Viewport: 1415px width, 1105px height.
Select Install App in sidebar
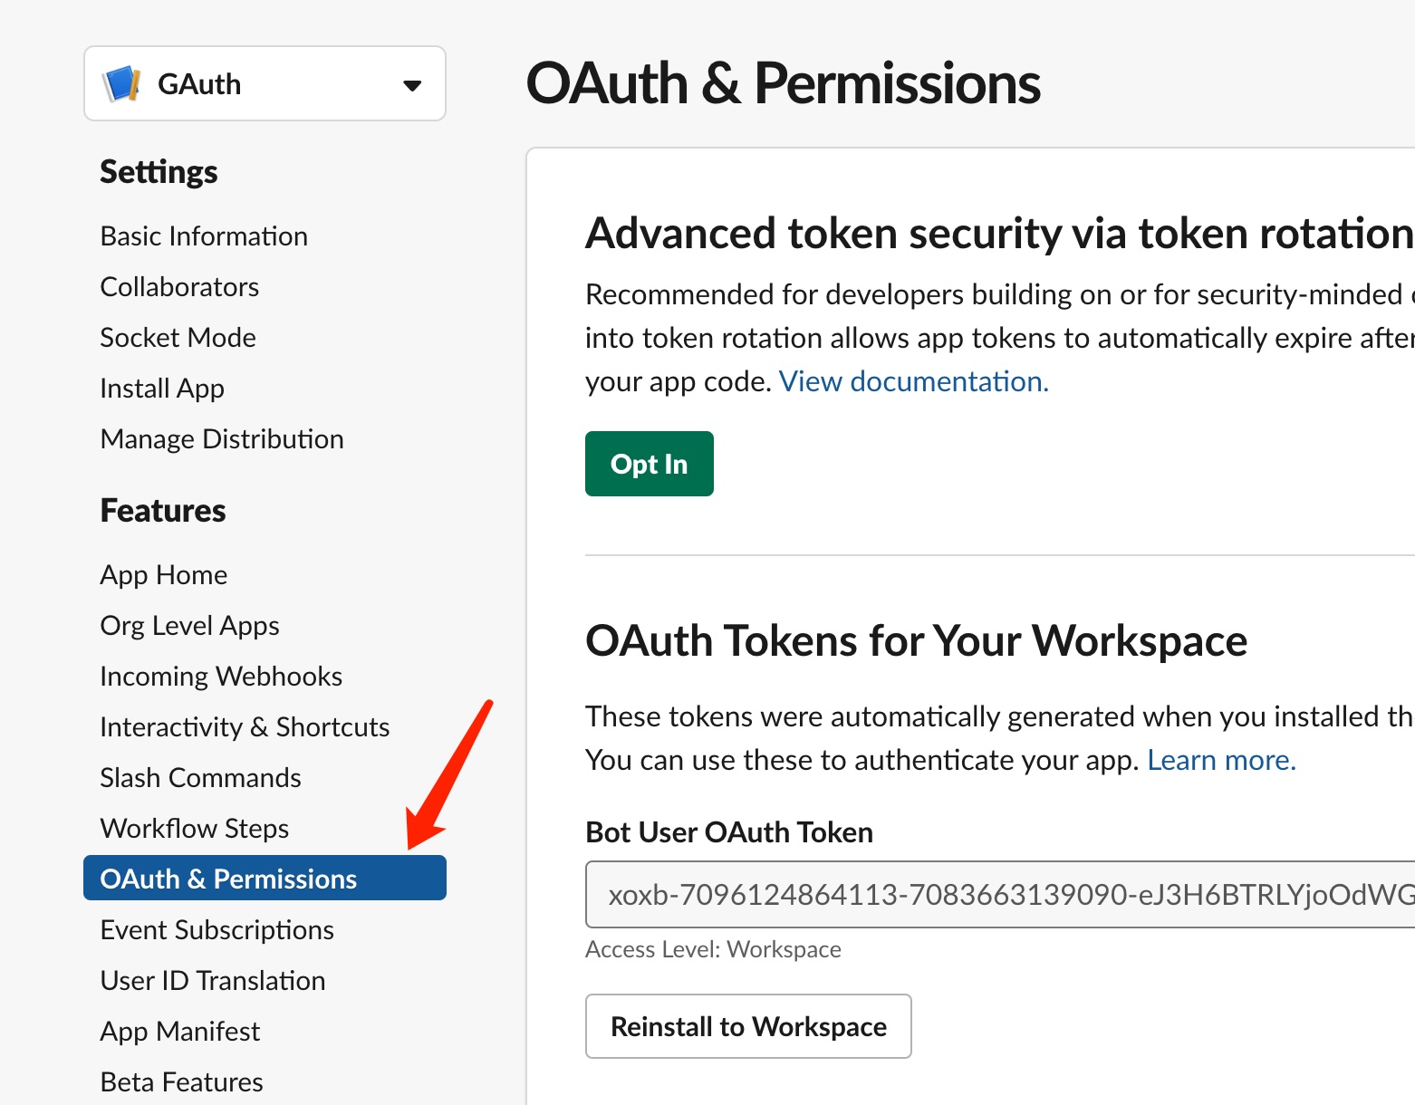pos(162,389)
